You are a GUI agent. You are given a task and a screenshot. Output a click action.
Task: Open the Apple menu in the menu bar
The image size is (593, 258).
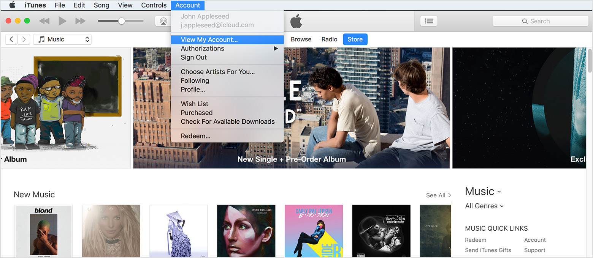click(12, 5)
